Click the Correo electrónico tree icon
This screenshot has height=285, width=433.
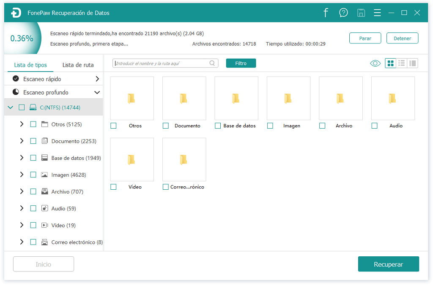coord(44,242)
